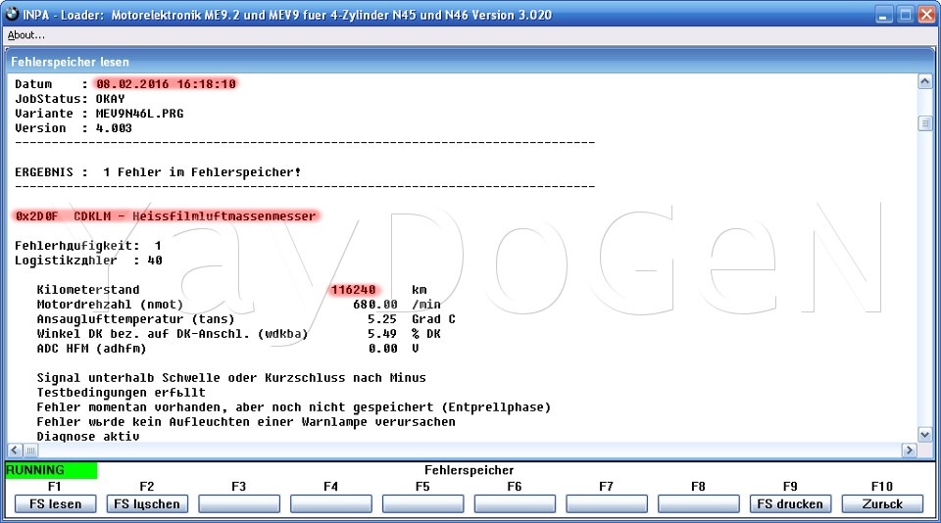941x523 pixels.
Task: Click the Motordrehzahl (nmot) row
Action: coord(239,305)
